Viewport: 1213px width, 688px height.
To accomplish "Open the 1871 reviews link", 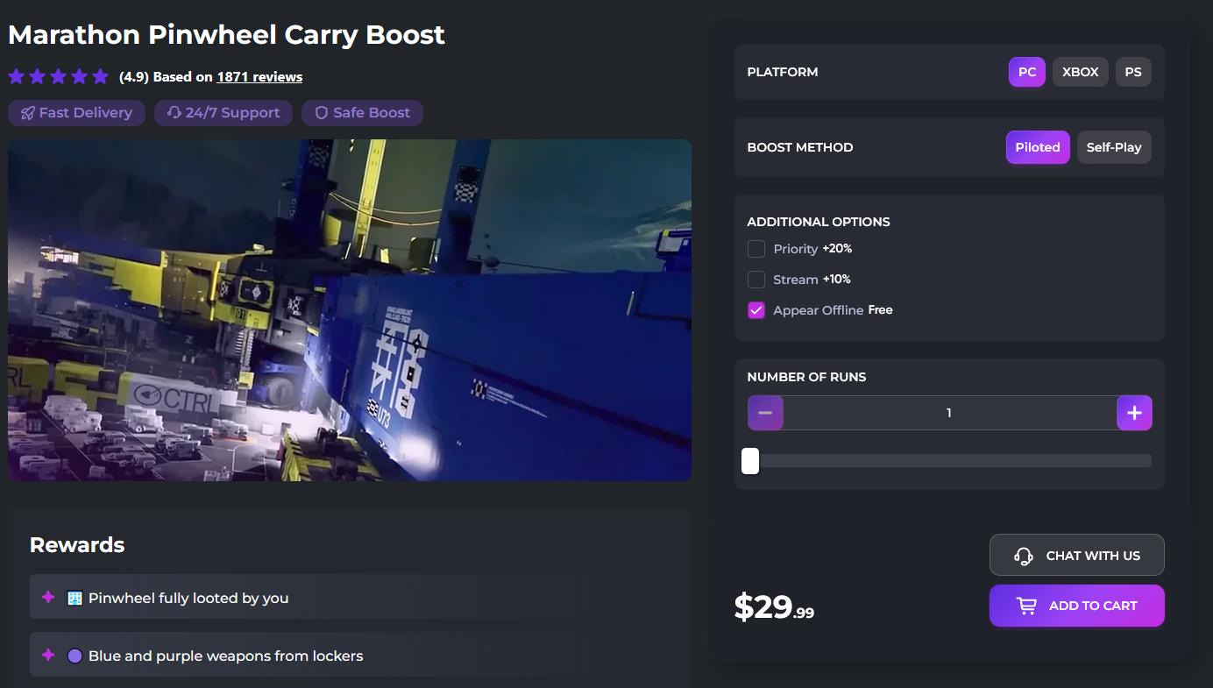I will [x=259, y=77].
